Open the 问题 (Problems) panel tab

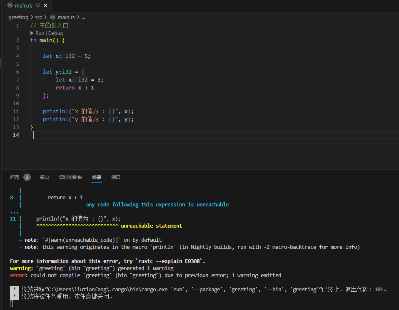[x=15, y=177]
